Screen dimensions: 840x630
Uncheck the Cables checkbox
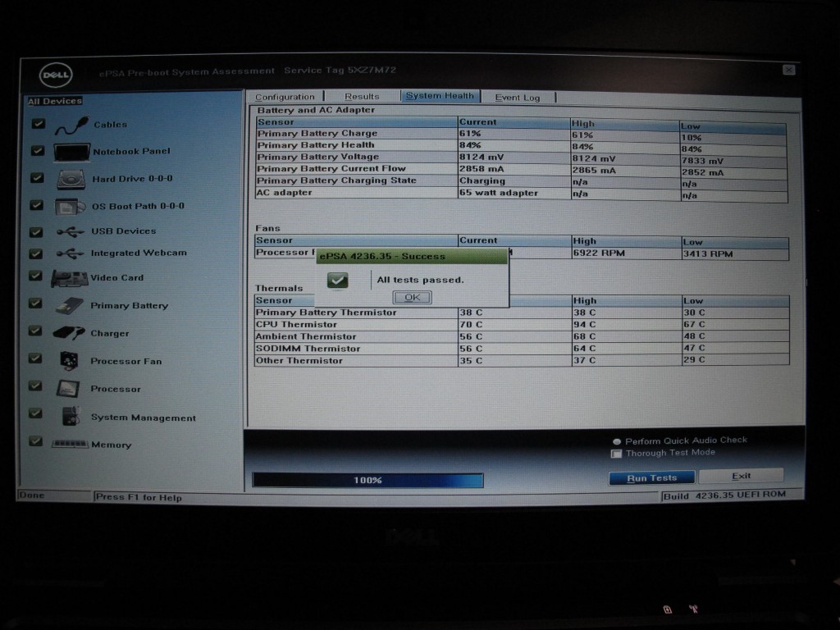pos(38,124)
